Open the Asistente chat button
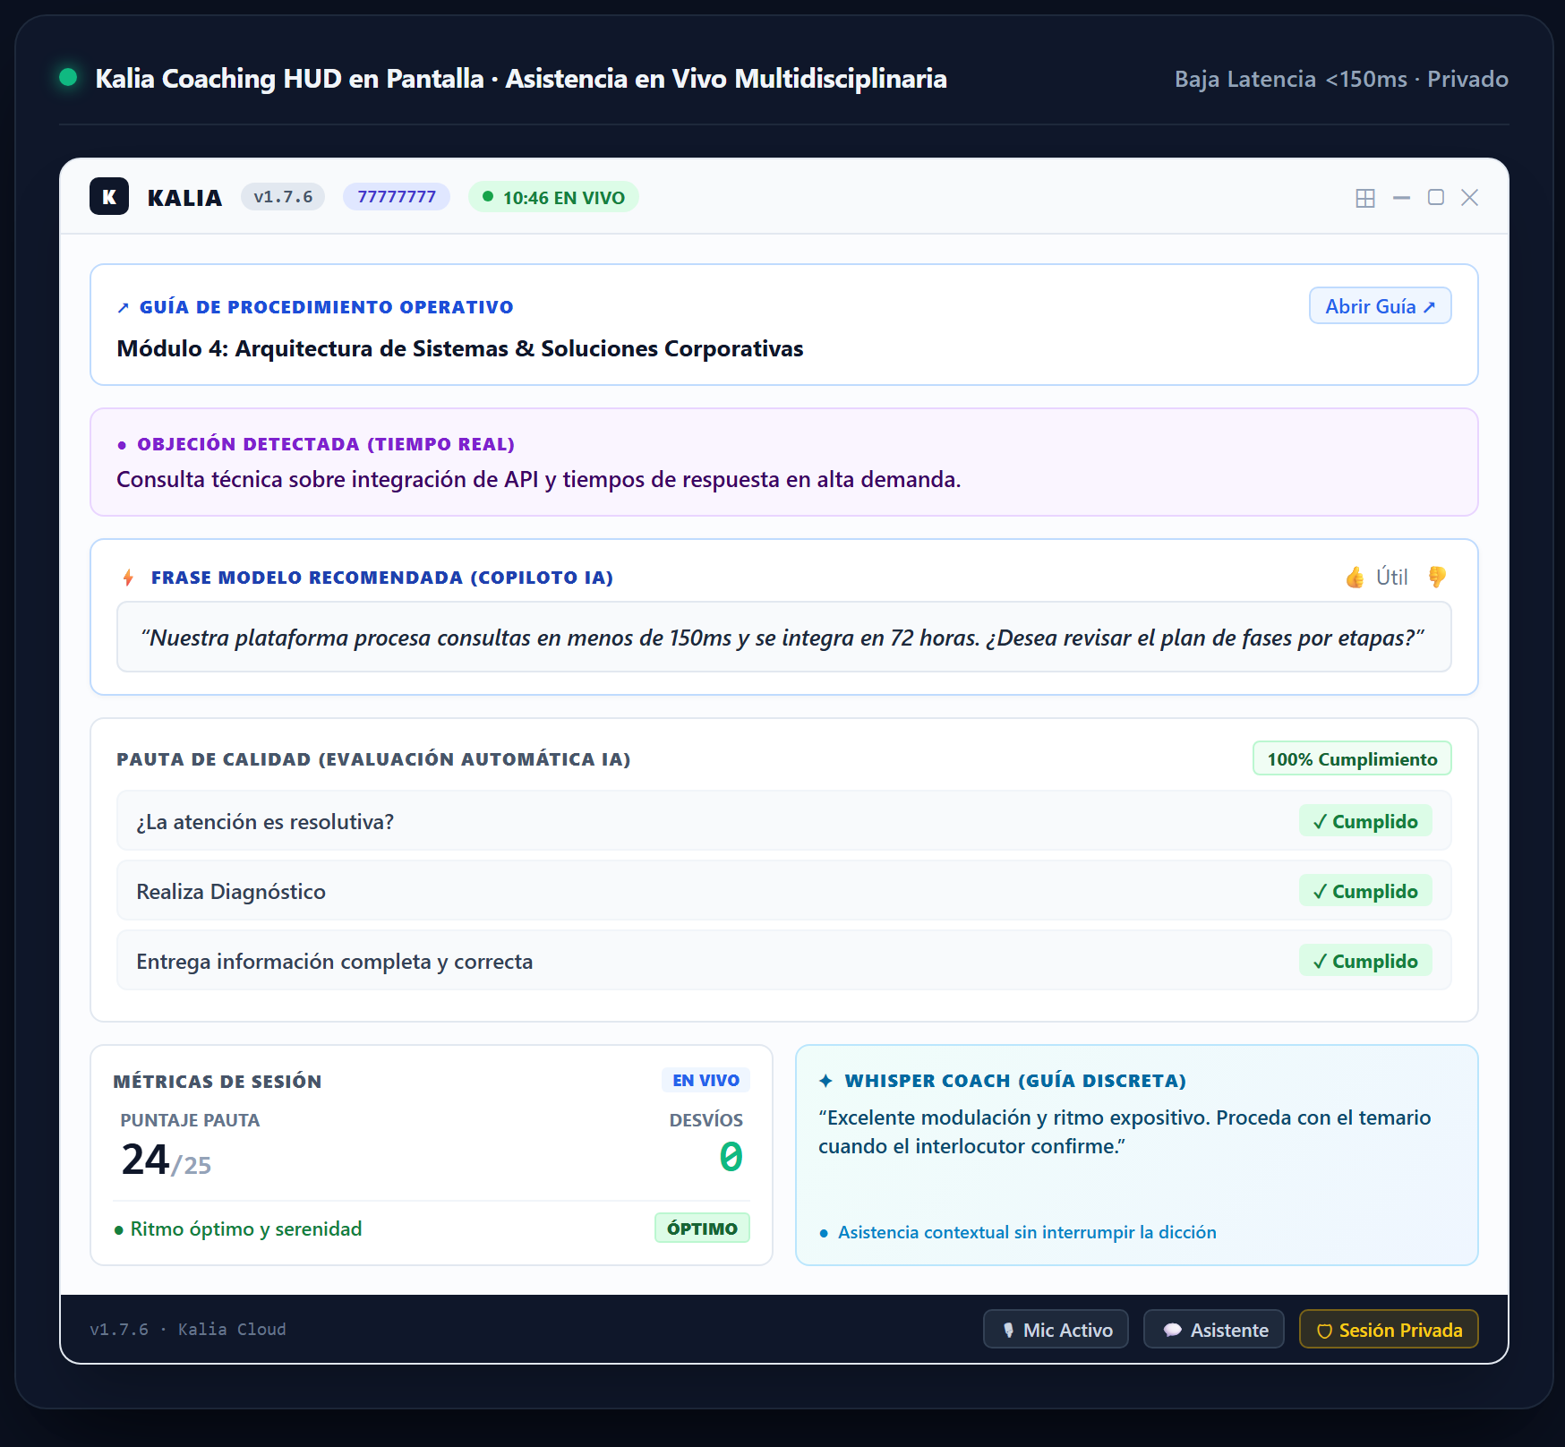Viewport: 1565px width, 1447px height. [1214, 1330]
